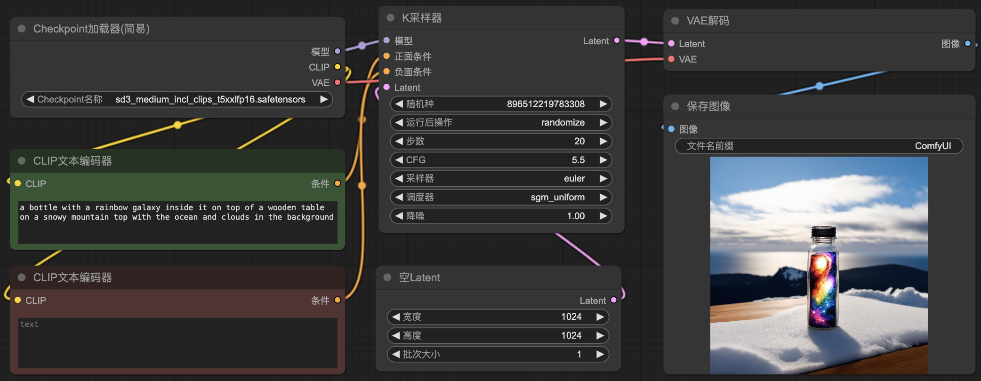Collapse the green CLIP文本编码器 node via its dot
This screenshot has width=981, height=381.
[x=21, y=161]
